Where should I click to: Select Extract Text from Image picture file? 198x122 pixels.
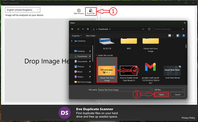click(107, 70)
